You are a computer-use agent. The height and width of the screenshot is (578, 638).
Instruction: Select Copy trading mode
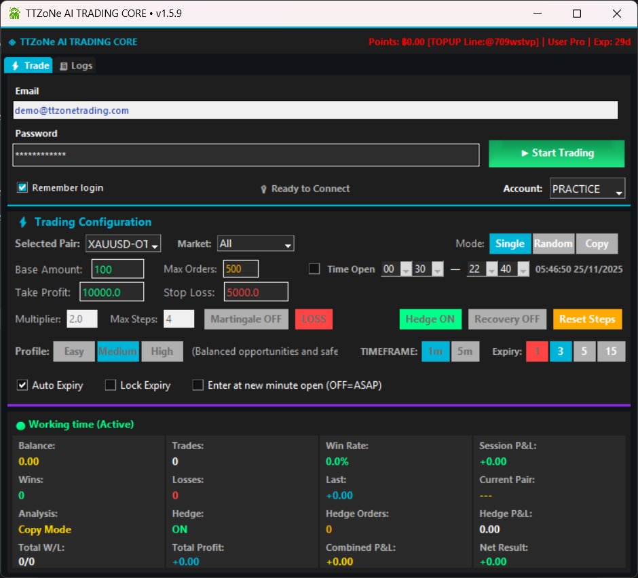coord(597,244)
